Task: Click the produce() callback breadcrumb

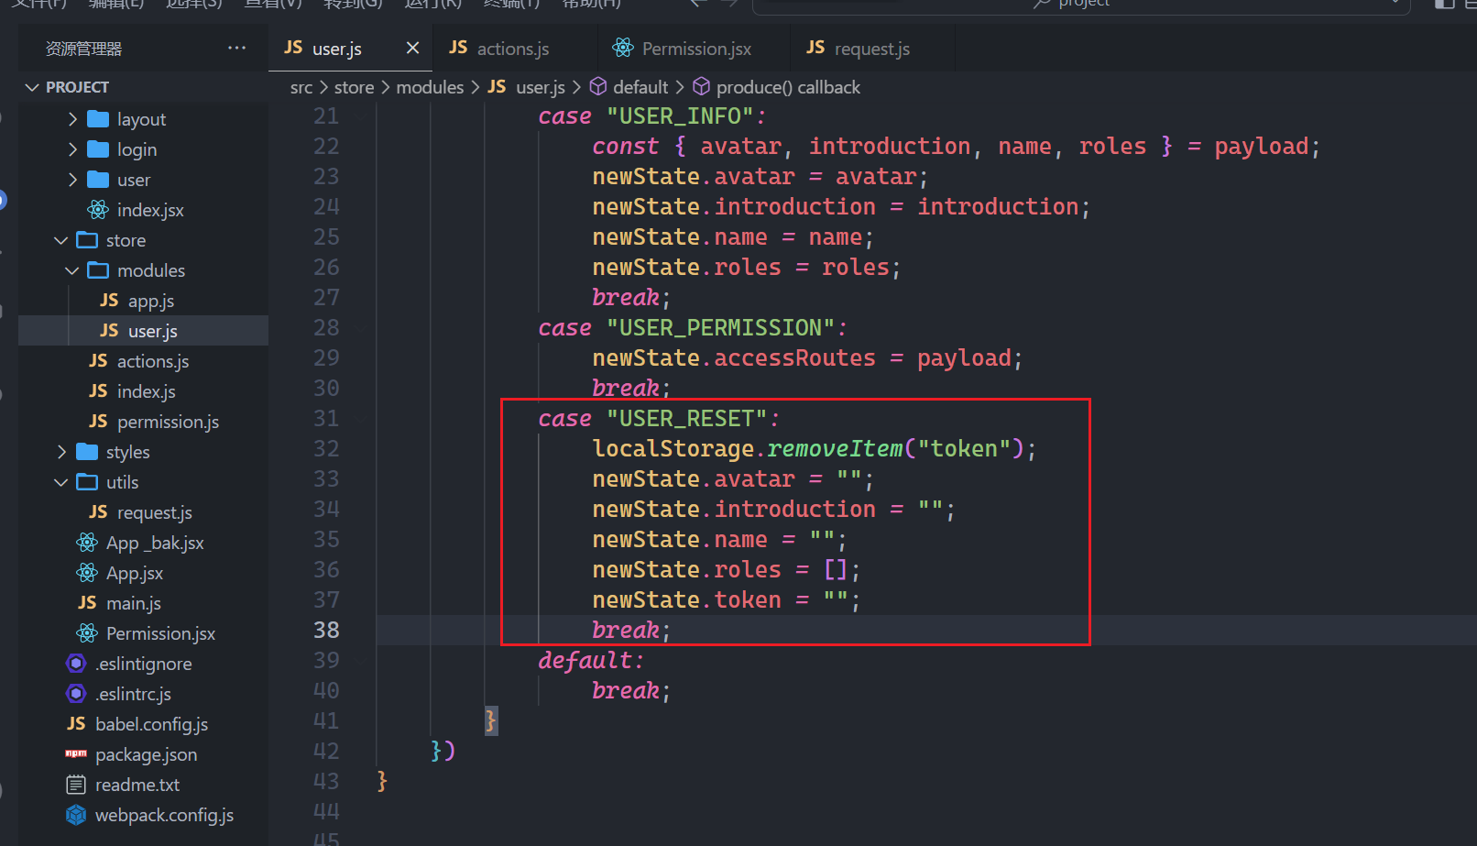Action: tap(788, 87)
